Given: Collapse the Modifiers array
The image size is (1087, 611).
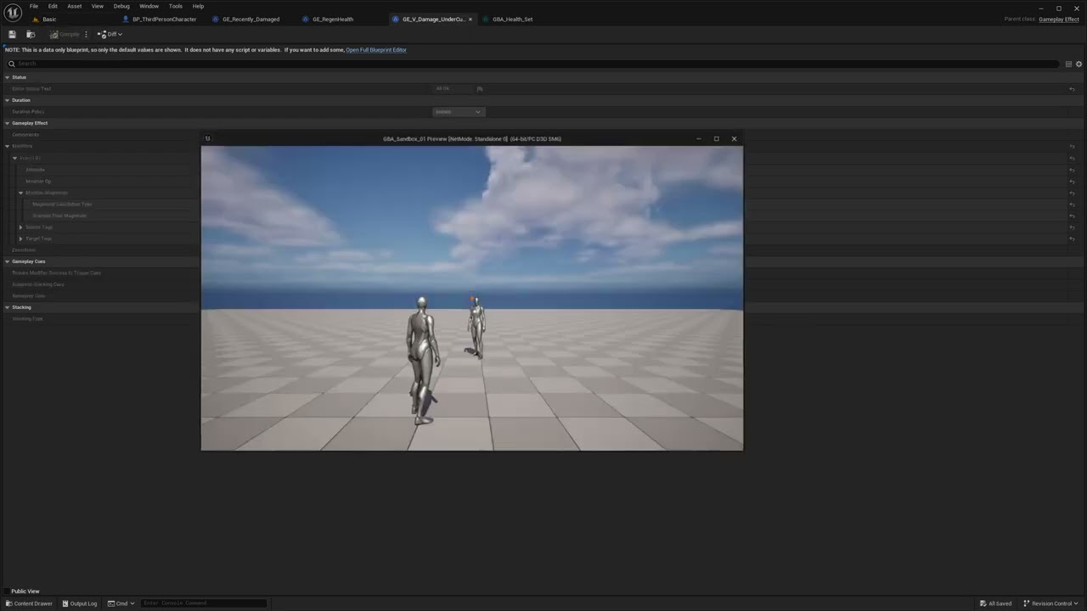Looking at the screenshot, I should pos(7,146).
